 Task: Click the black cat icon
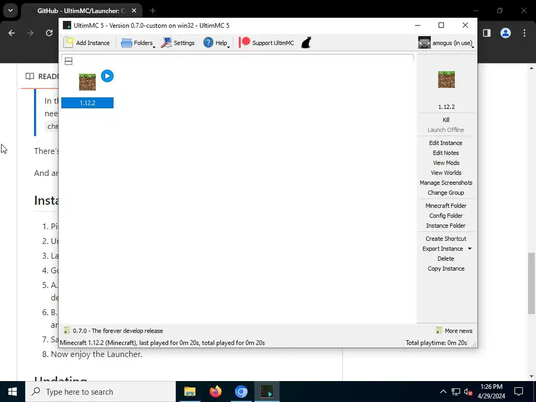[x=306, y=43]
